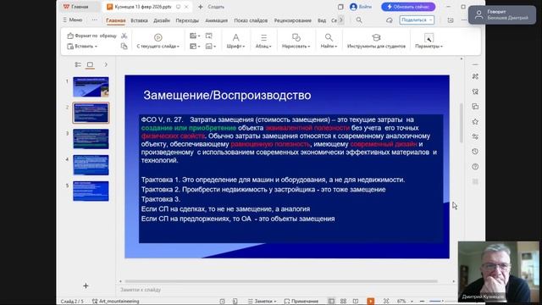Switch panel to slide thumbnails view
This screenshot has width=542, height=305.
pos(91,64)
